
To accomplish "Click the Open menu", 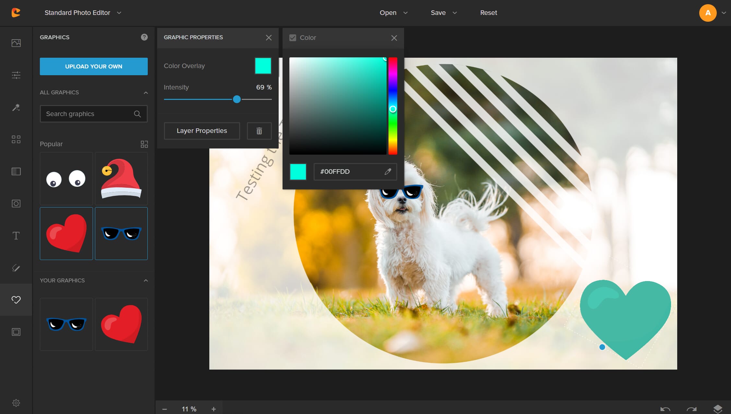I will point(393,13).
